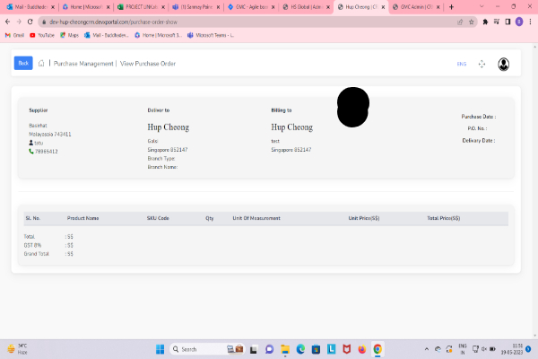Screen dimensions: 538x359
Task: Go to home via house icon
Action: tap(41, 64)
